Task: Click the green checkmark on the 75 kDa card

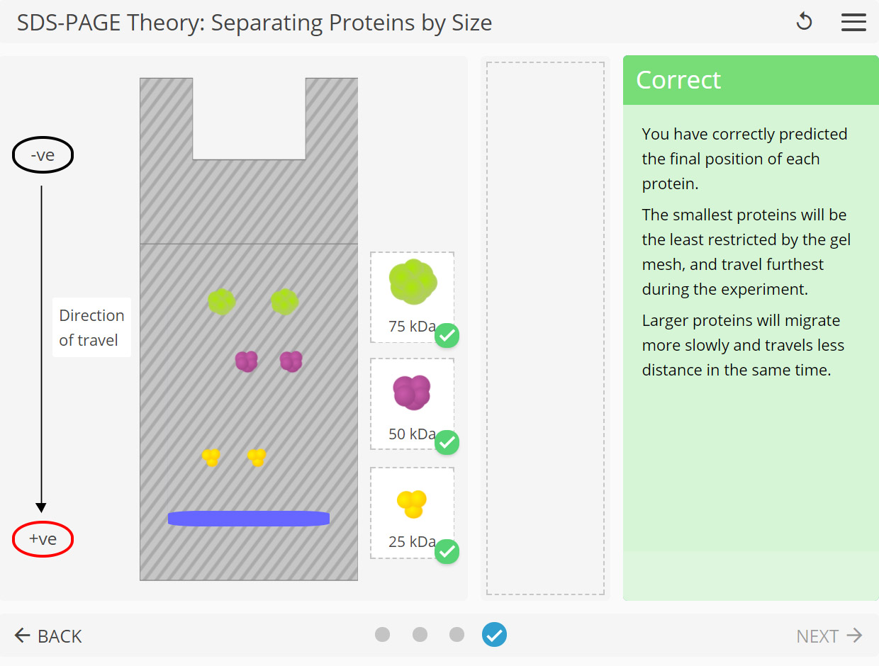Action: pyautogui.click(x=447, y=336)
